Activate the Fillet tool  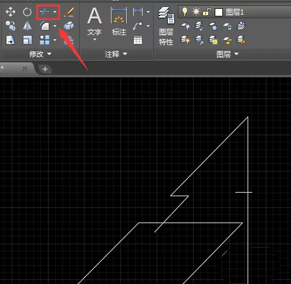pyautogui.click(x=45, y=26)
